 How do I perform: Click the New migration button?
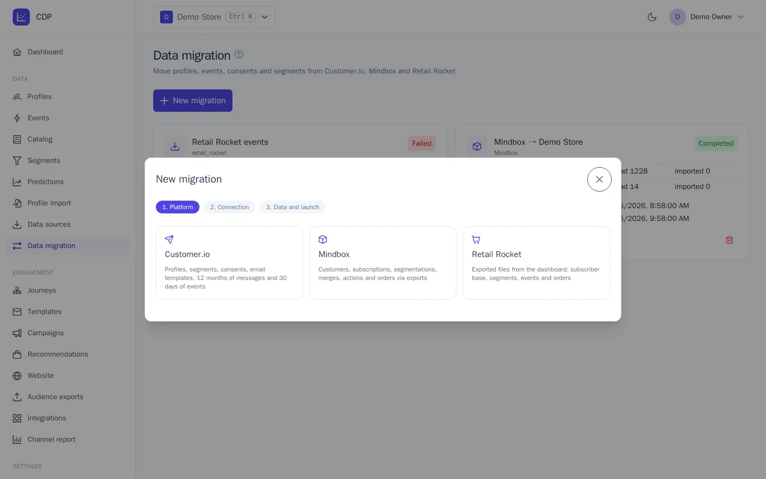(193, 101)
